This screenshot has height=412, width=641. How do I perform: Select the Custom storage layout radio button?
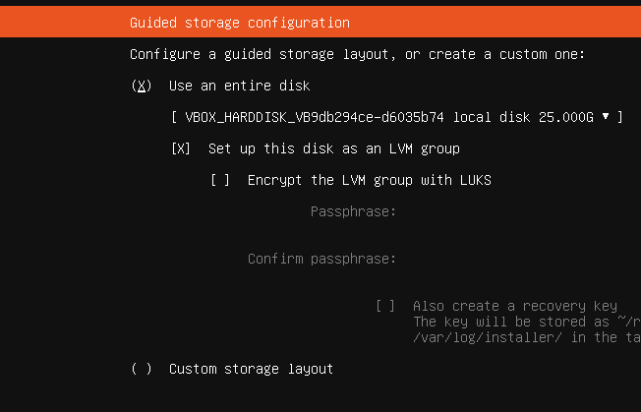(x=142, y=369)
